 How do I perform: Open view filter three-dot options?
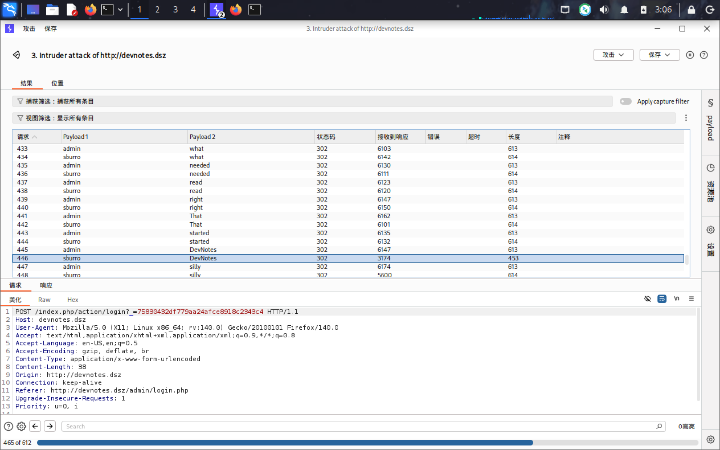tap(686, 118)
